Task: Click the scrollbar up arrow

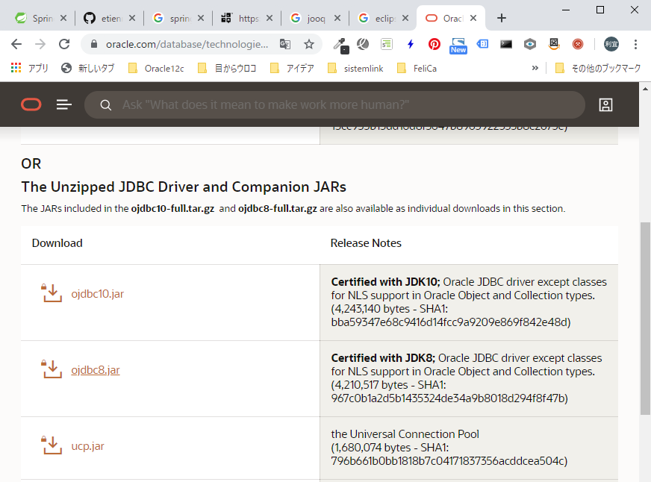Action: (645, 88)
